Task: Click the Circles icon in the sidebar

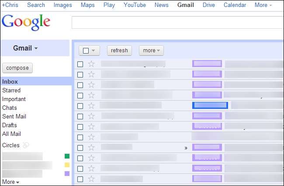Action: [x=26, y=145]
